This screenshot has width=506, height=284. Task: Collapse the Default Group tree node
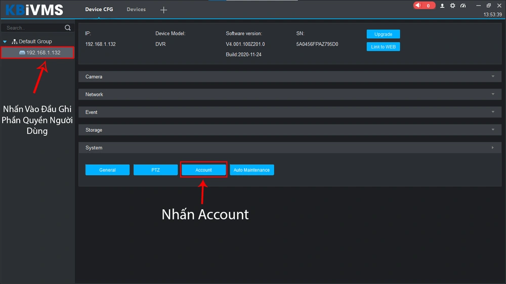5,41
